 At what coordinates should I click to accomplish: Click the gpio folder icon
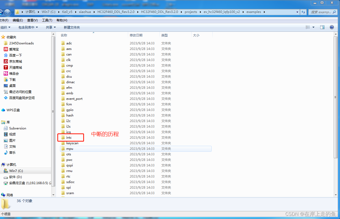coord(63,110)
